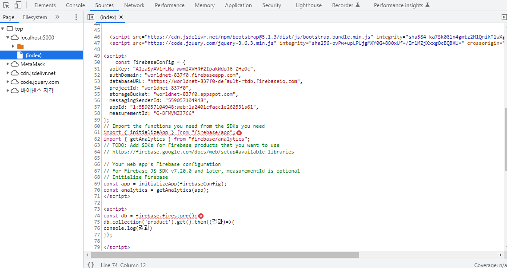The image size is (507, 268).
Task: Click the cdn.jsdelivr.net cloud icon
Action: [15, 73]
